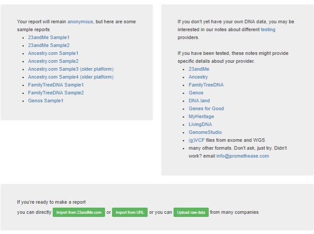View Ancestry.com Sample1 report

tap(53, 53)
